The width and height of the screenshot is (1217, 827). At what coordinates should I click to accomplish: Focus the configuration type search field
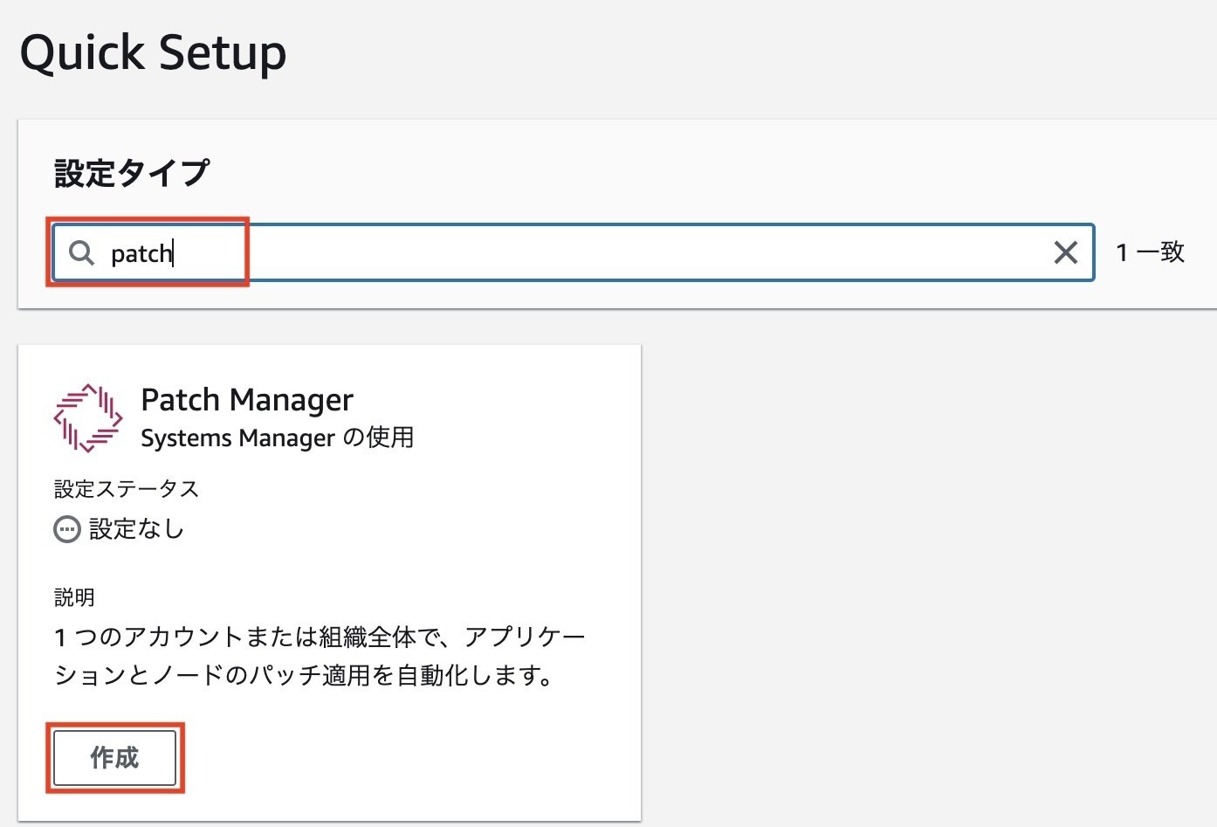[573, 252]
